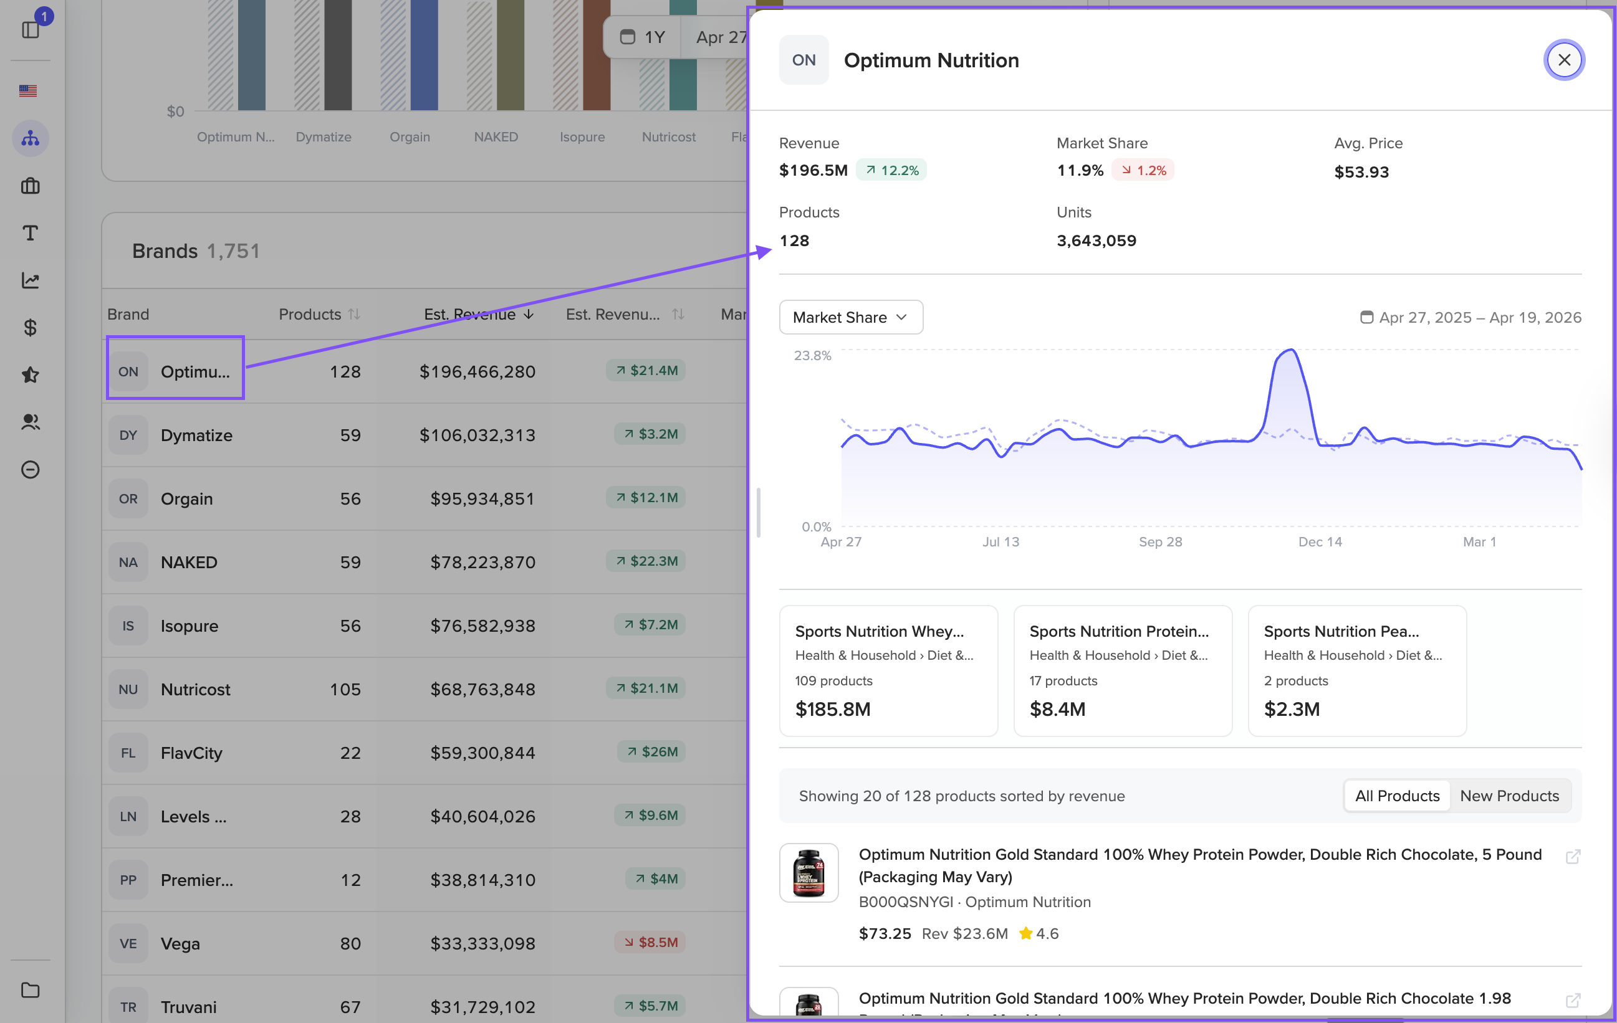Toggle the sidebar panel icon
This screenshot has height=1023, width=1617.
(x=30, y=29)
